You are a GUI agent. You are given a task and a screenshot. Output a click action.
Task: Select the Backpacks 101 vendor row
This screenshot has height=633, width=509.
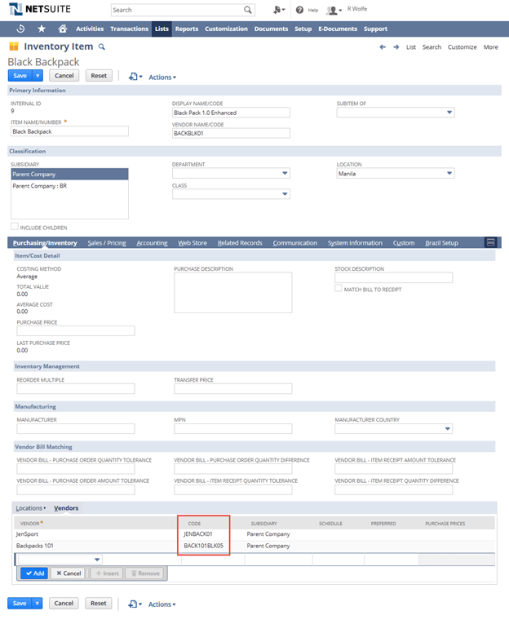254,546
